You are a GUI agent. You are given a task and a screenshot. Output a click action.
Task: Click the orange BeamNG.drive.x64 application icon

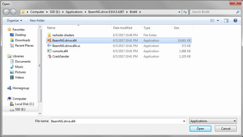49,40
